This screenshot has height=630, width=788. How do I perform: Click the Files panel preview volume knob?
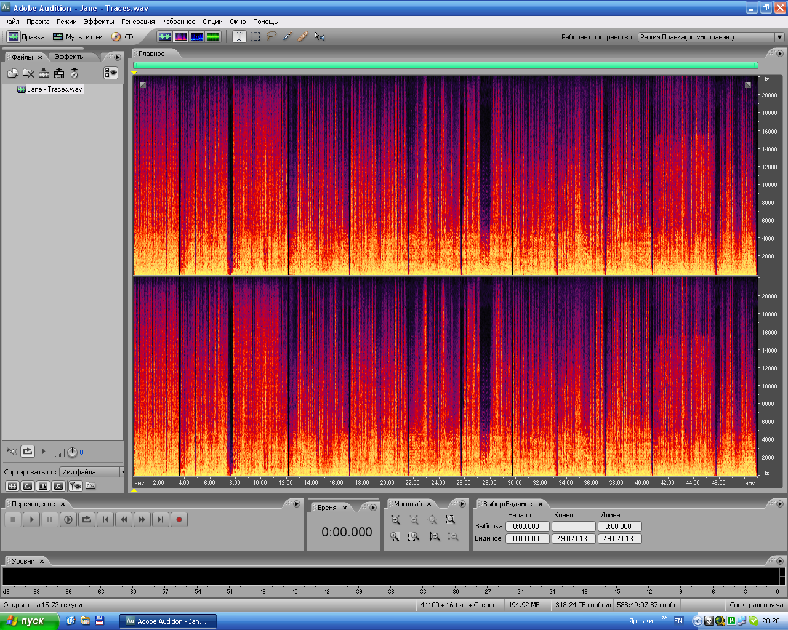pos(72,452)
